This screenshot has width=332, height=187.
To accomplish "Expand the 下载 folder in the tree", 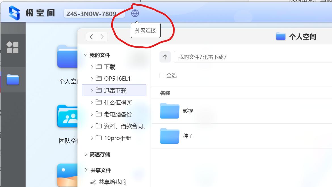I will point(92,67).
